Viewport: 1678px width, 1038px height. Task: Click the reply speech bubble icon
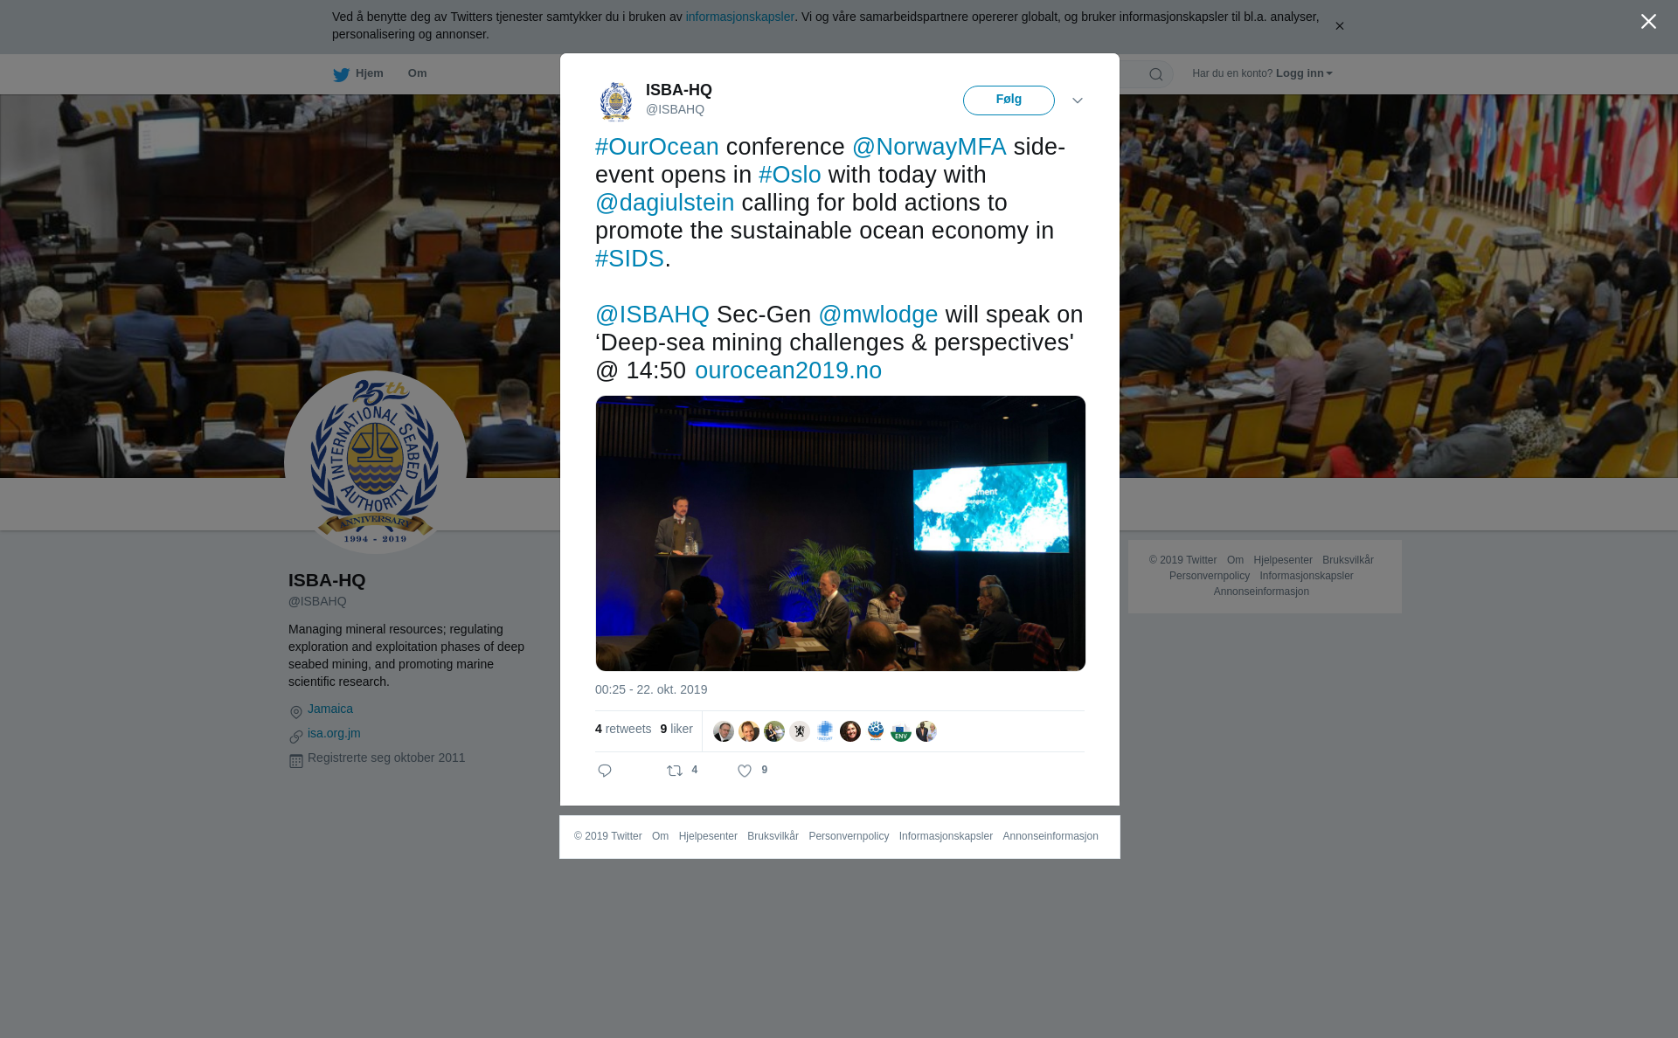605,771
